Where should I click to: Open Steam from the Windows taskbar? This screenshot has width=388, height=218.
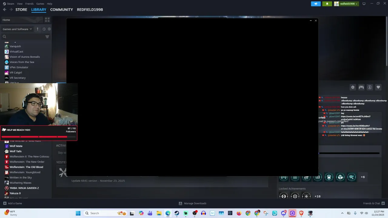click(177, 213)
